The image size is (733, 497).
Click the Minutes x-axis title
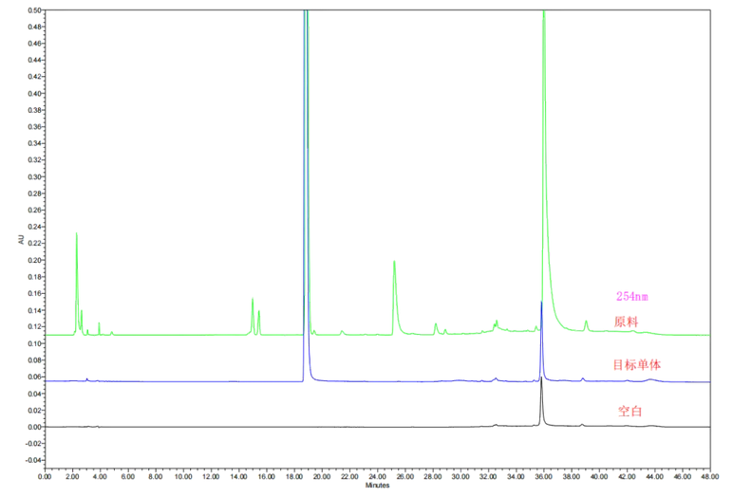pos(378,485)
